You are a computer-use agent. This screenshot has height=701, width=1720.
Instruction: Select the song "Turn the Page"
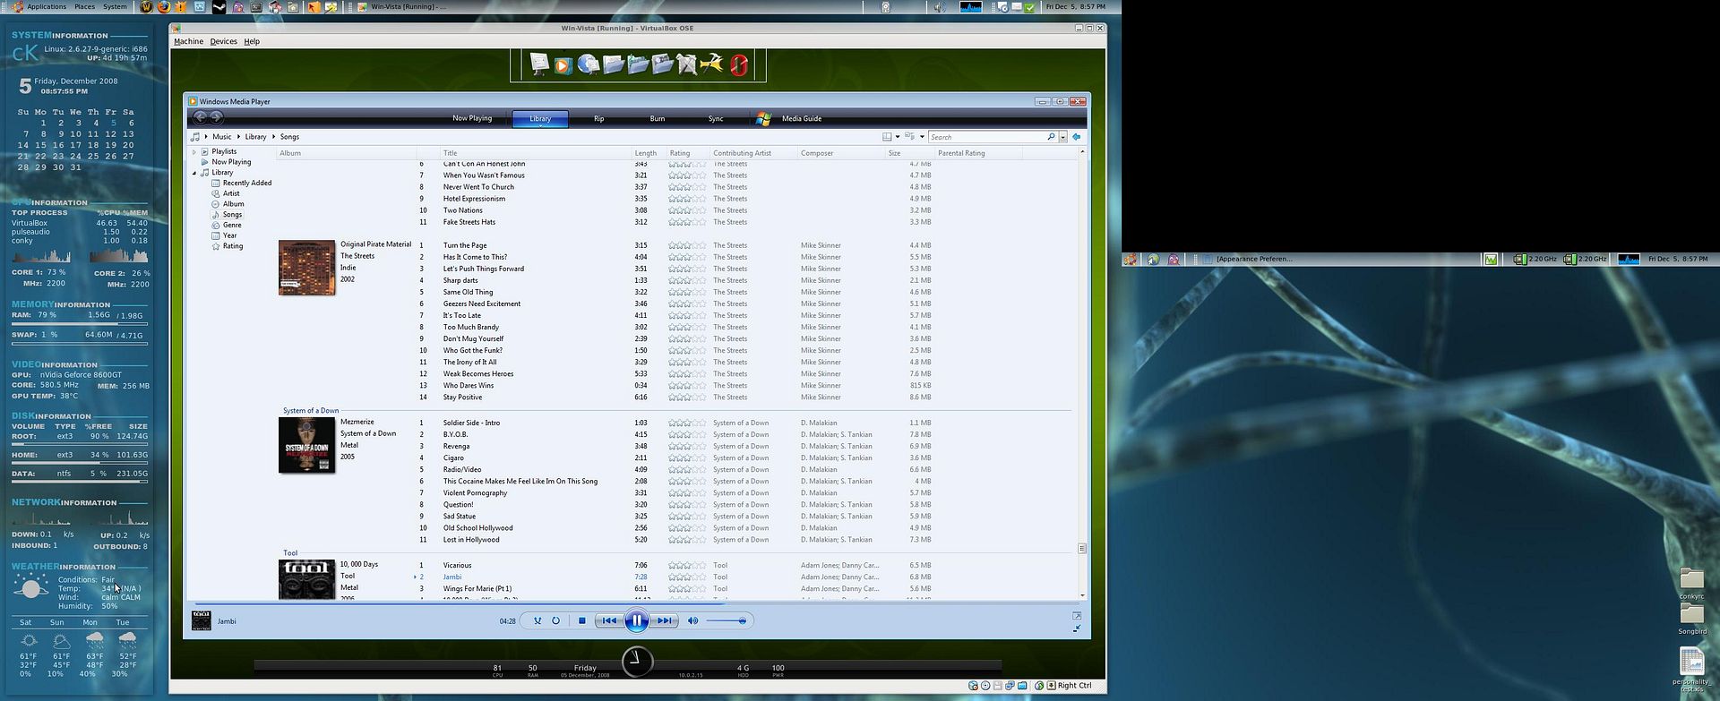pyautogui.click(x=465, y=245)
